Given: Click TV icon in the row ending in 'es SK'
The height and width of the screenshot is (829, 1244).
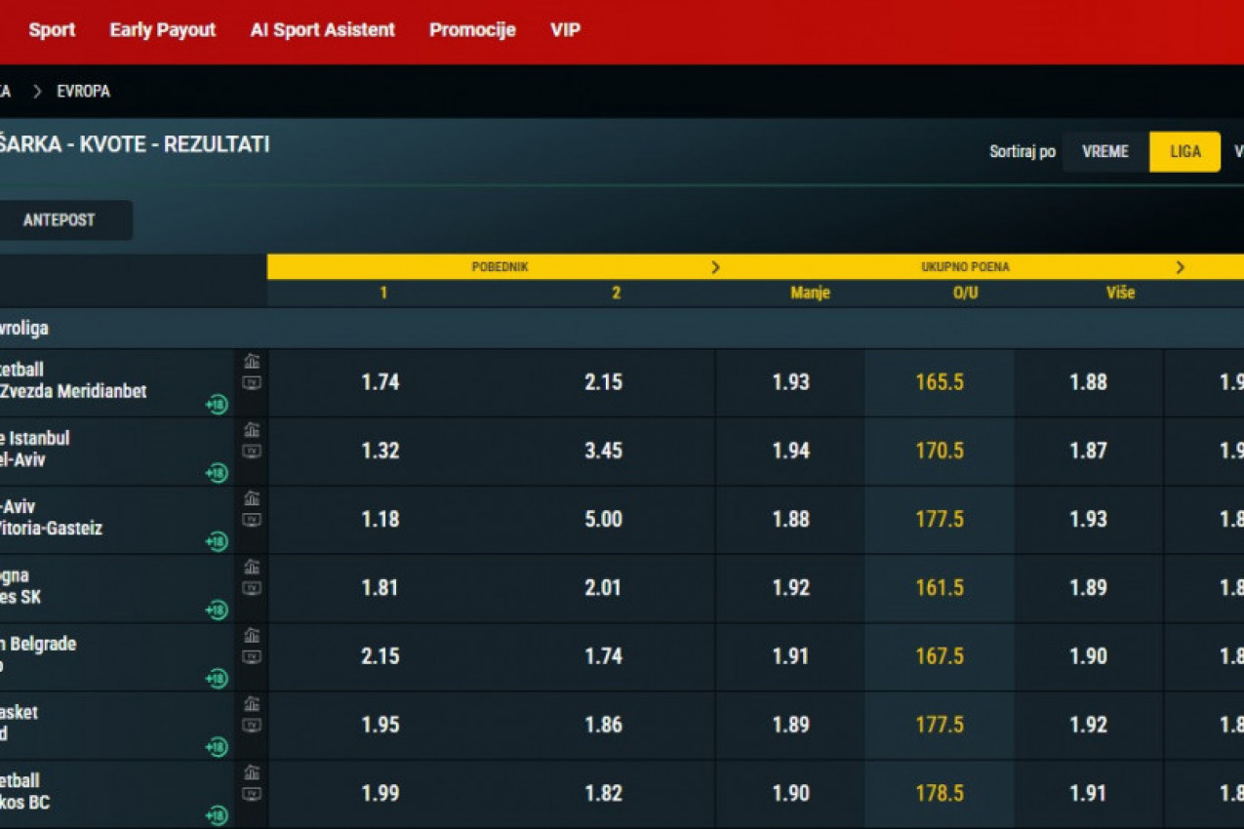Looking at the screenshot, I should [x=252, y=589].
